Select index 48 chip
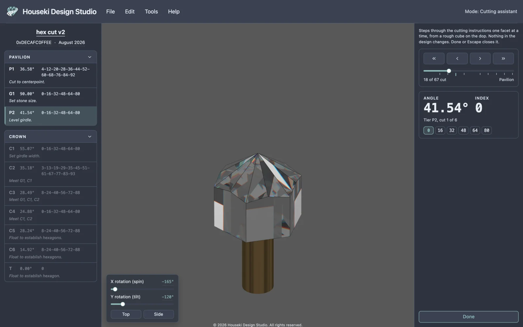The height and width of the screenshot is (327, 523). point(464,130)
